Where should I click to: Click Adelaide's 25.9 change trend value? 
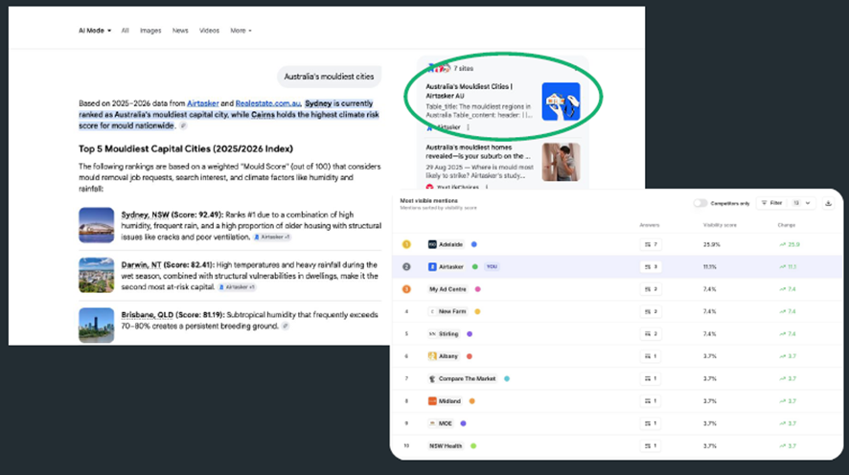[790, 244]
